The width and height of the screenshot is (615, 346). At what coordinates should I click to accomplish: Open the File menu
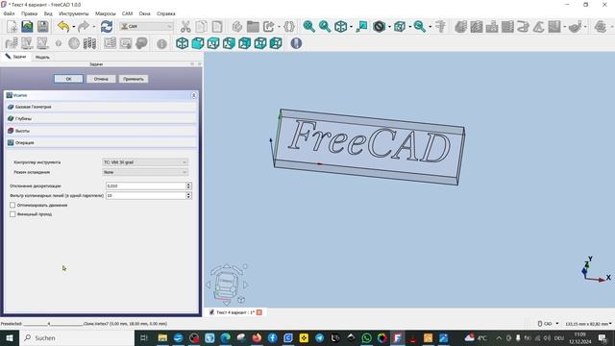click(x=9, y=13)
